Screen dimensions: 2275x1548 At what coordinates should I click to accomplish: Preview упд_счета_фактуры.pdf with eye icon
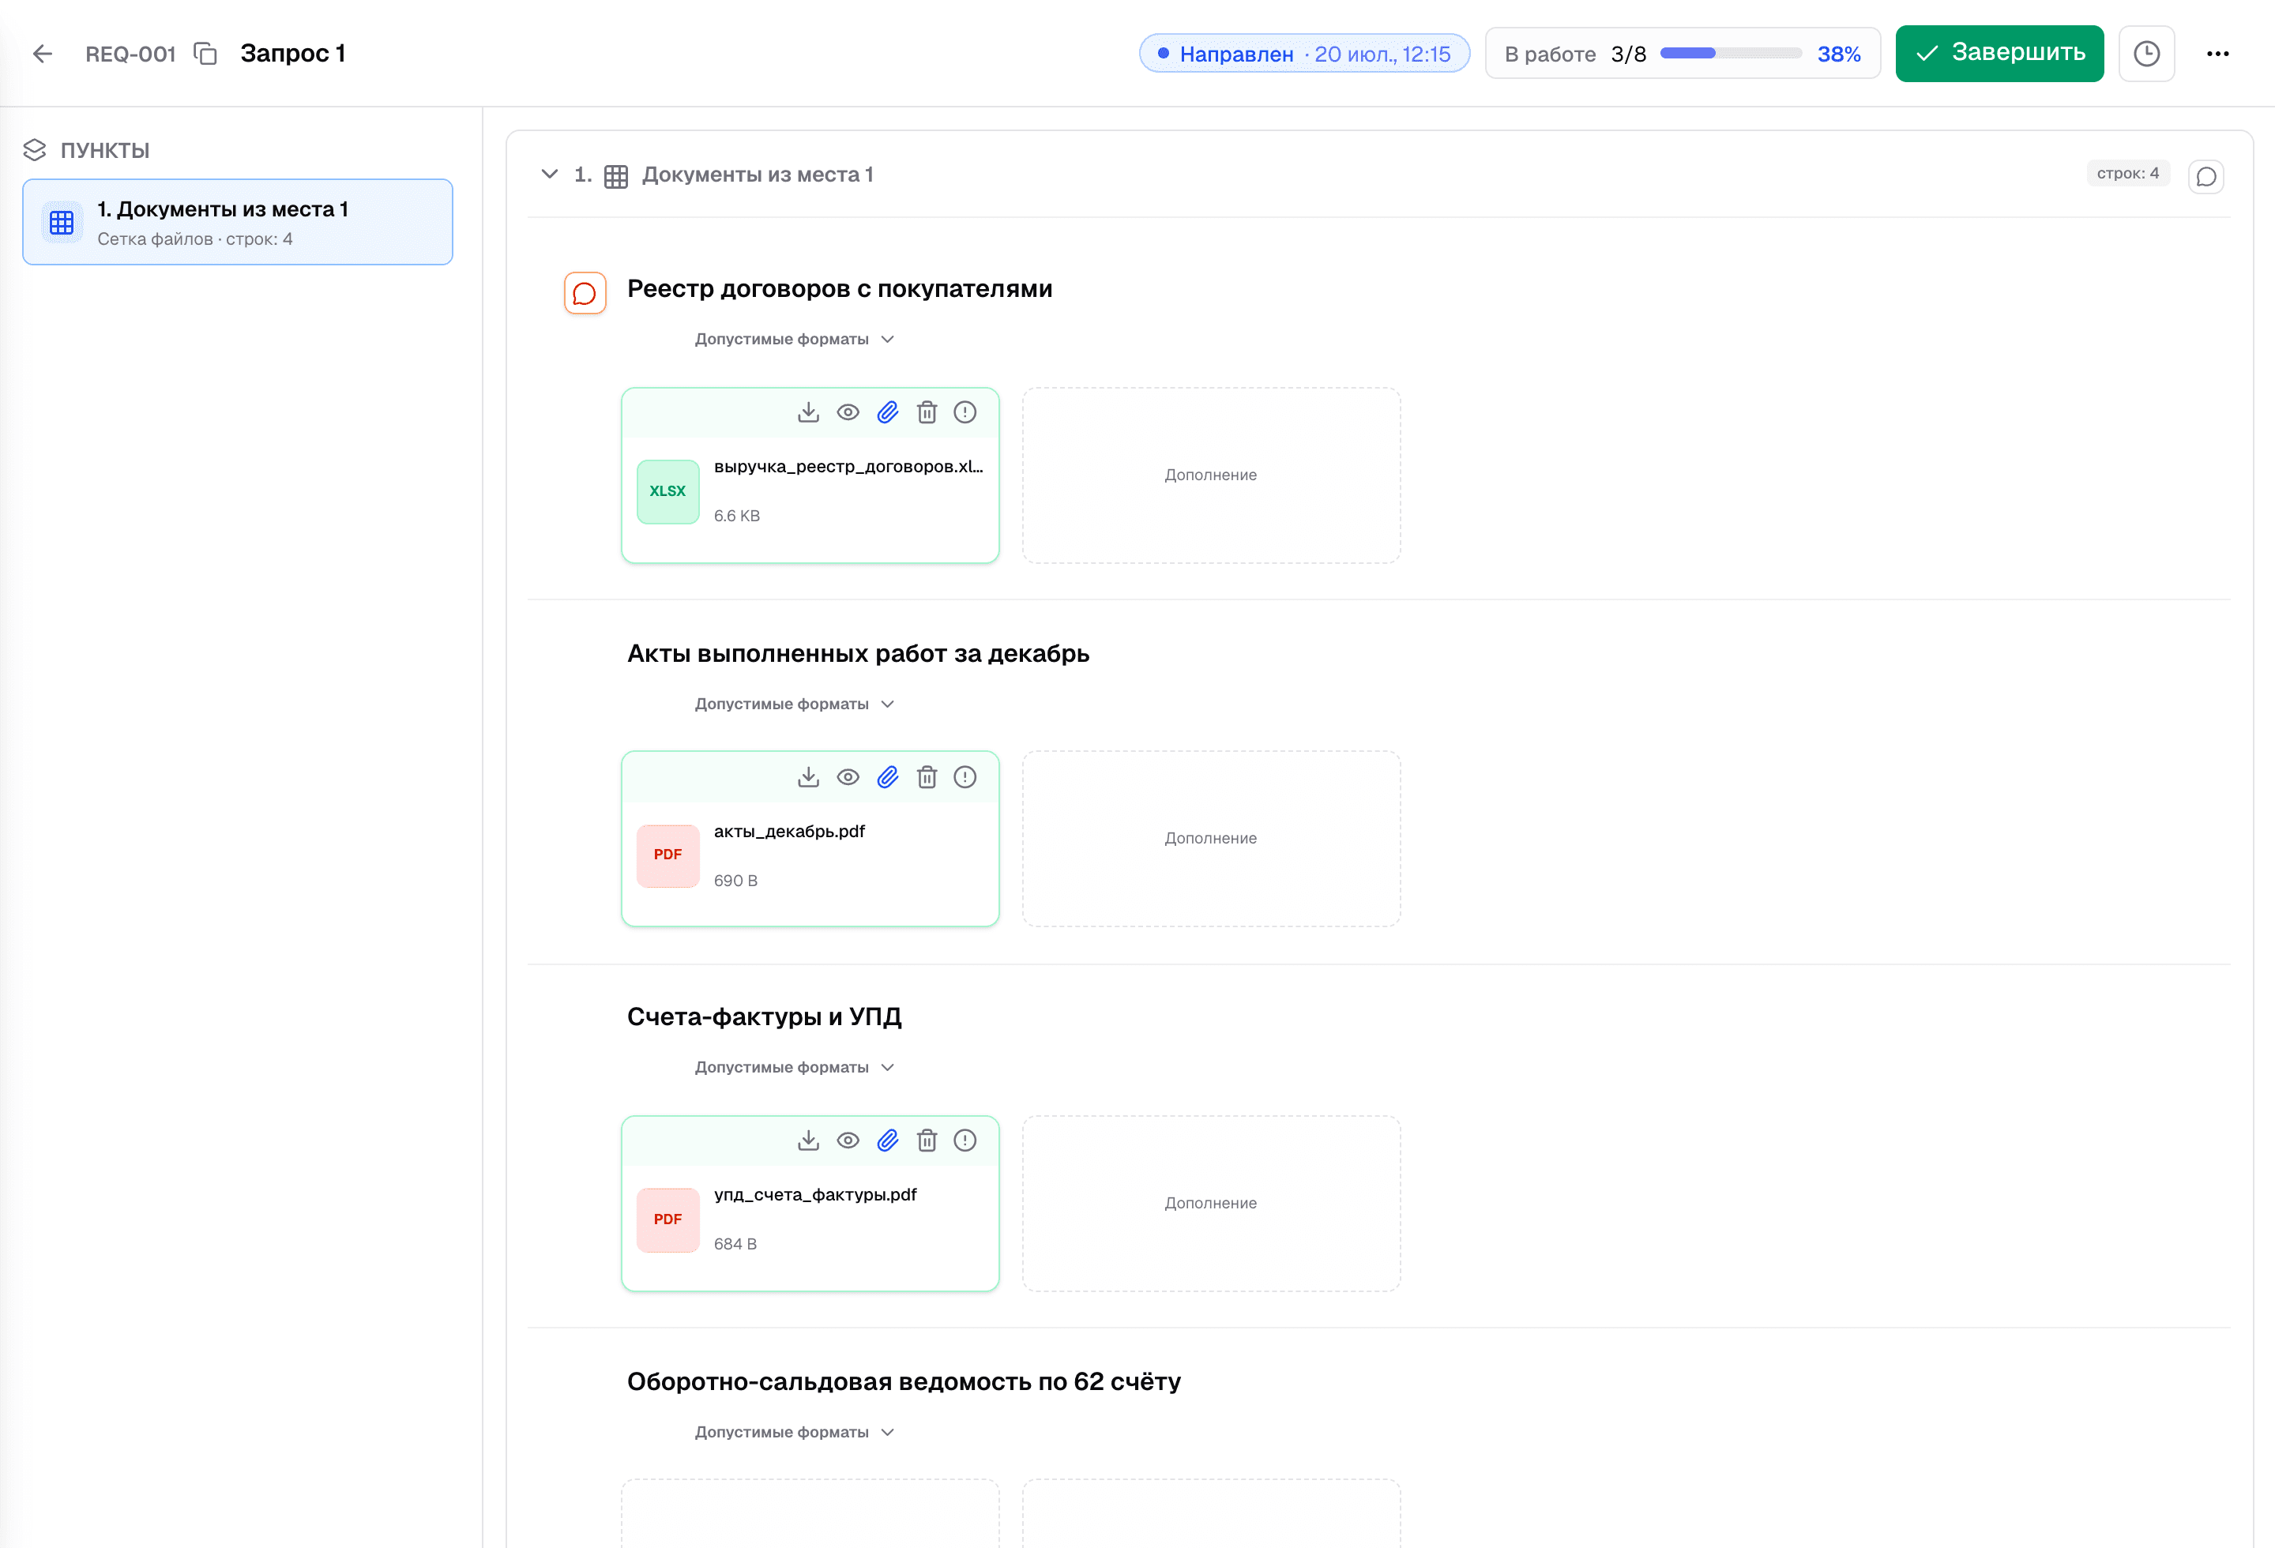pyautogui.click(x=848, y=1140)
